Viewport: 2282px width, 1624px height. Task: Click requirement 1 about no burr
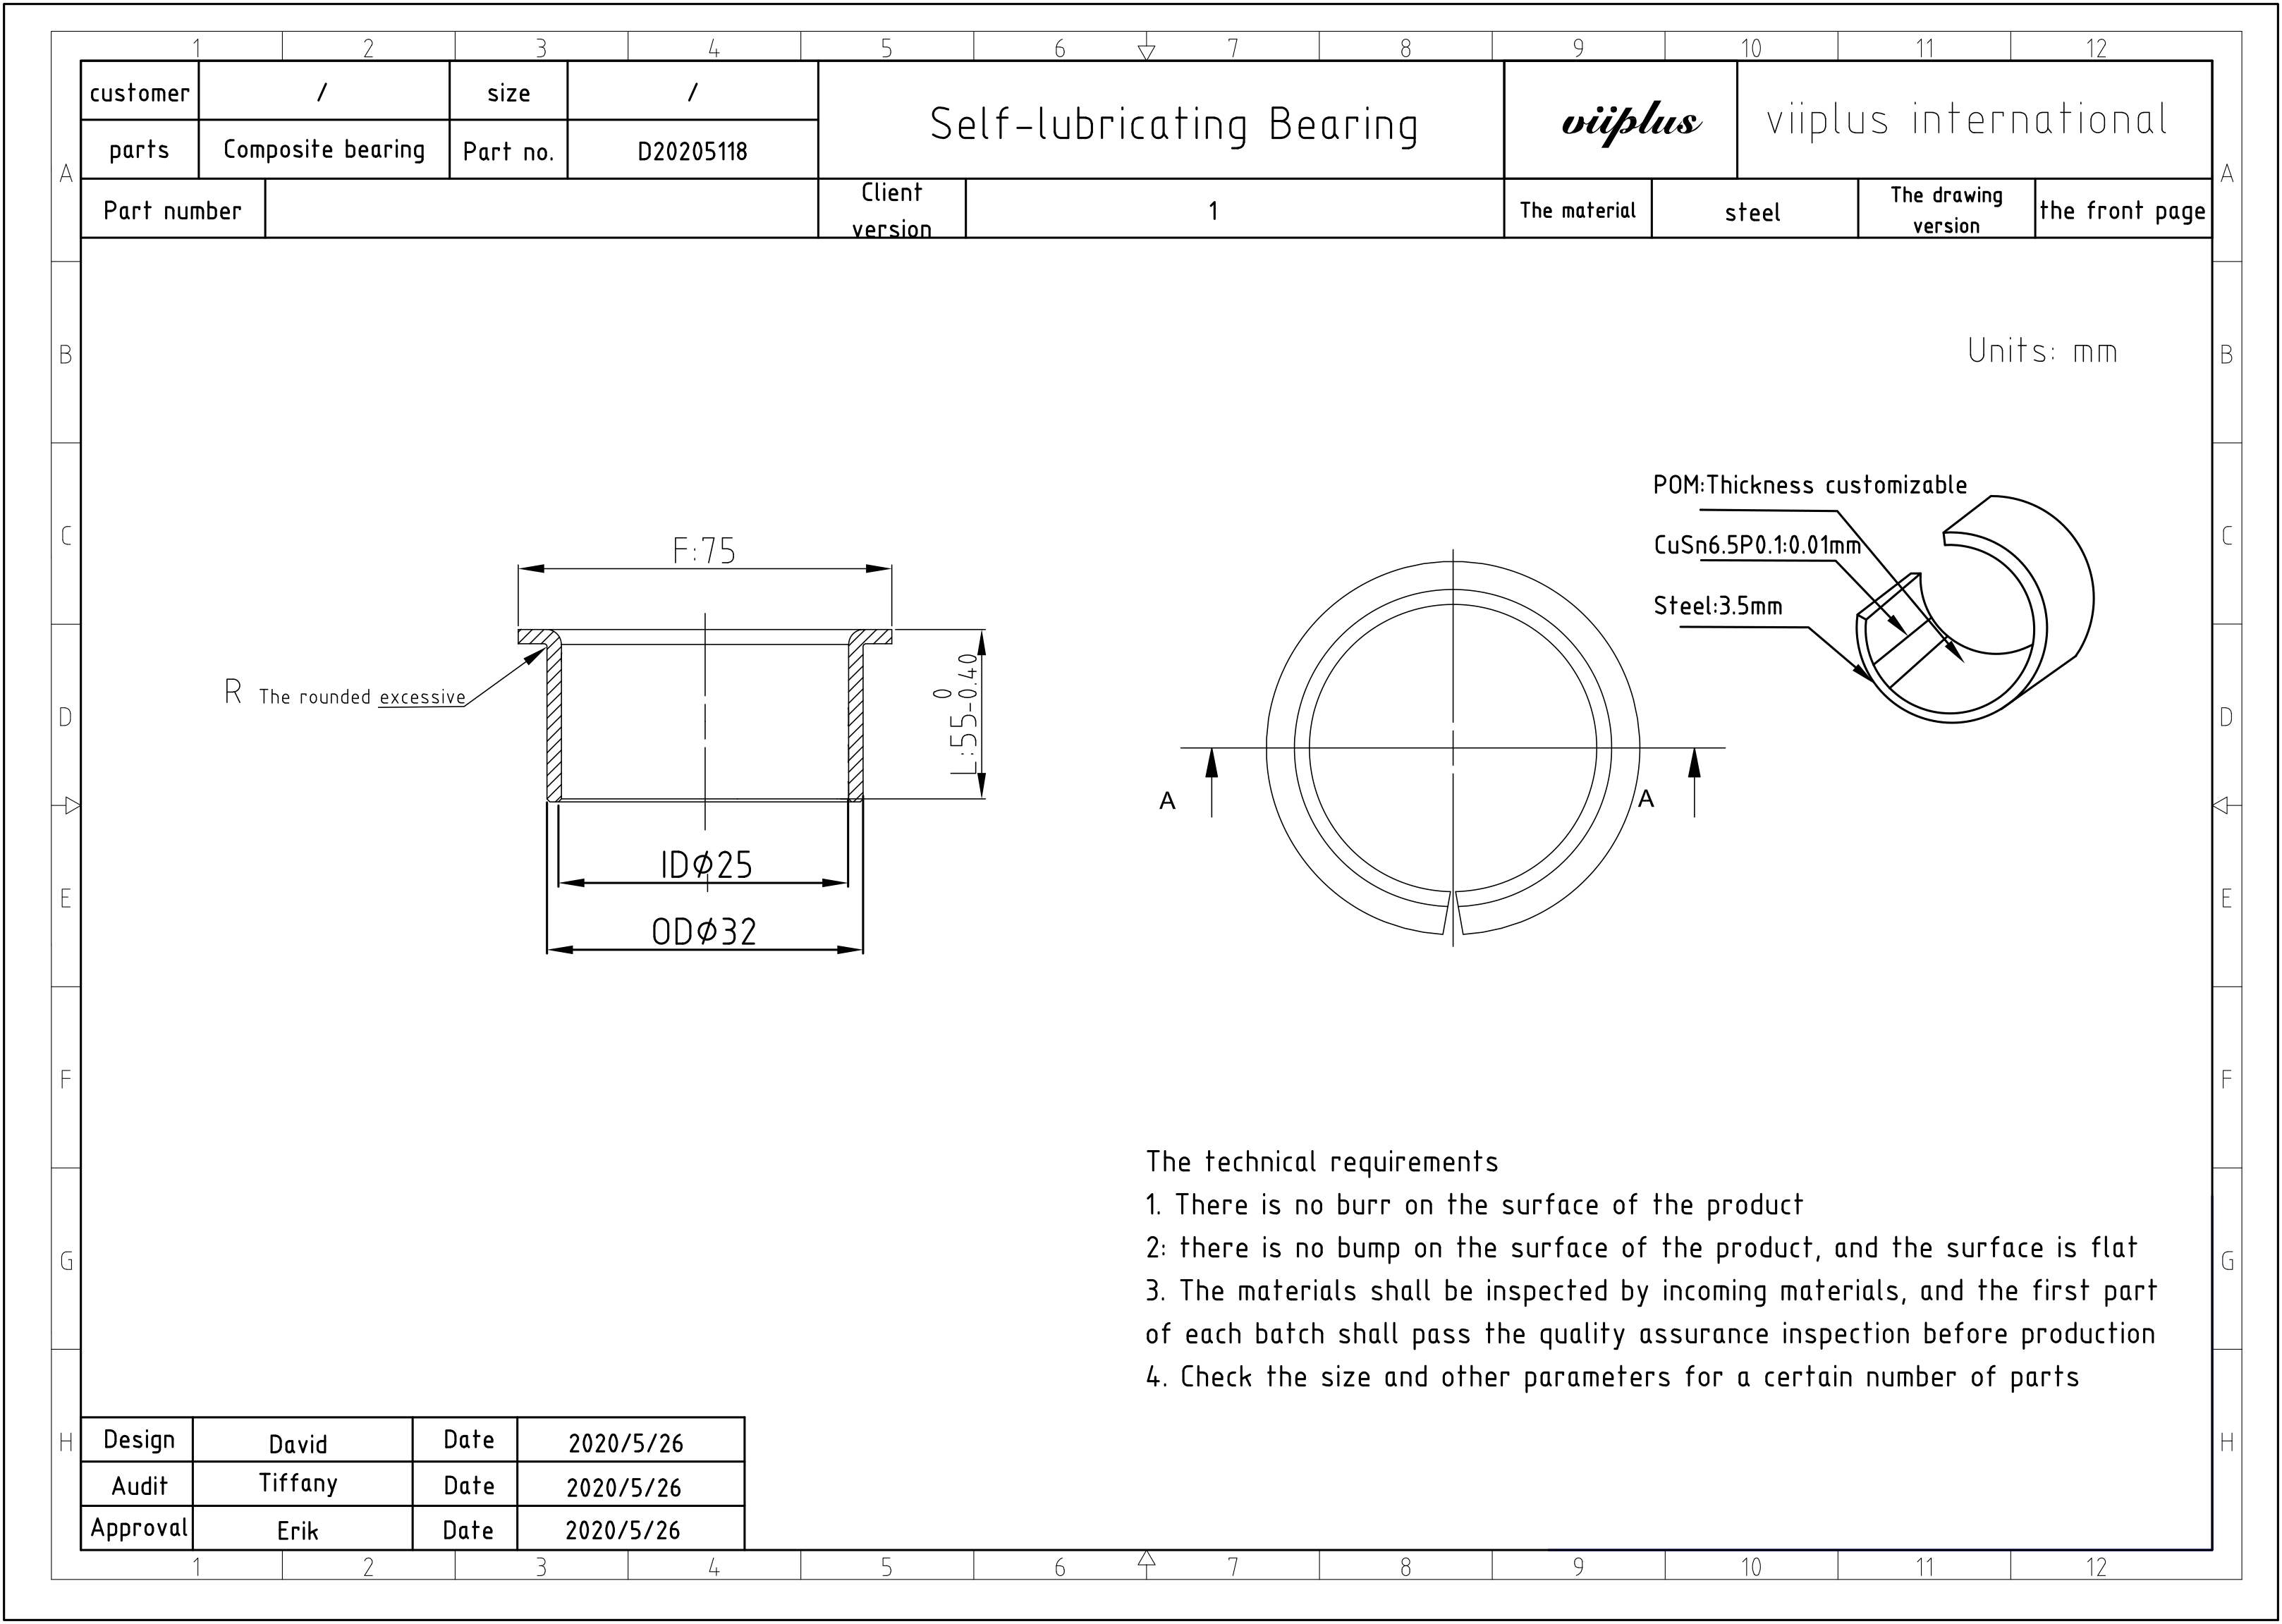coord(1475,1204)
